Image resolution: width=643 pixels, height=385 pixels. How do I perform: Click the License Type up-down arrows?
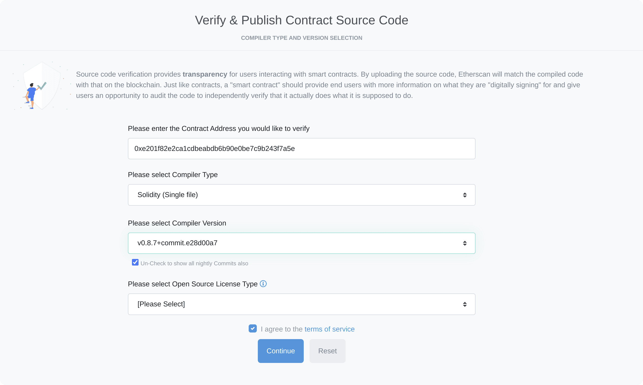pos(464,304)
